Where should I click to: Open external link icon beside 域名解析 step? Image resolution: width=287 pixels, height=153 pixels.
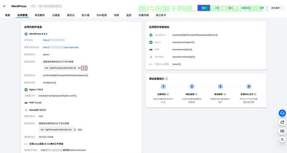coord(225,94)
